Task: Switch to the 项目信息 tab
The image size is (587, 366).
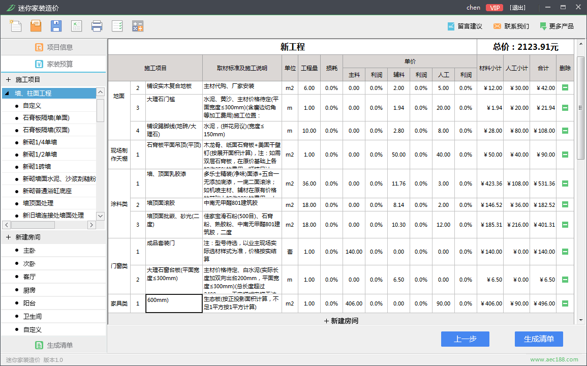Action: click(x=54, y=47)
